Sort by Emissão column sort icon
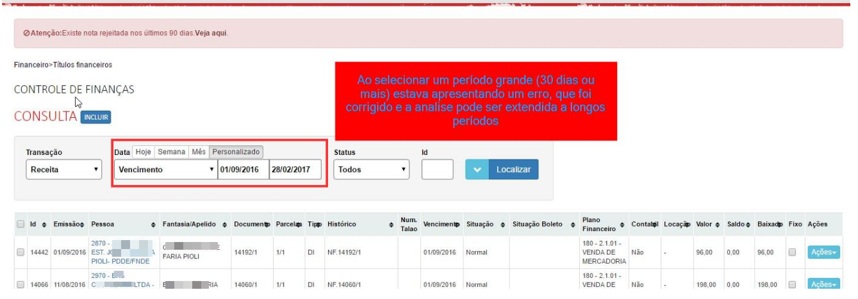Viewport: 858px width, 299px height. tap(82, 224)
